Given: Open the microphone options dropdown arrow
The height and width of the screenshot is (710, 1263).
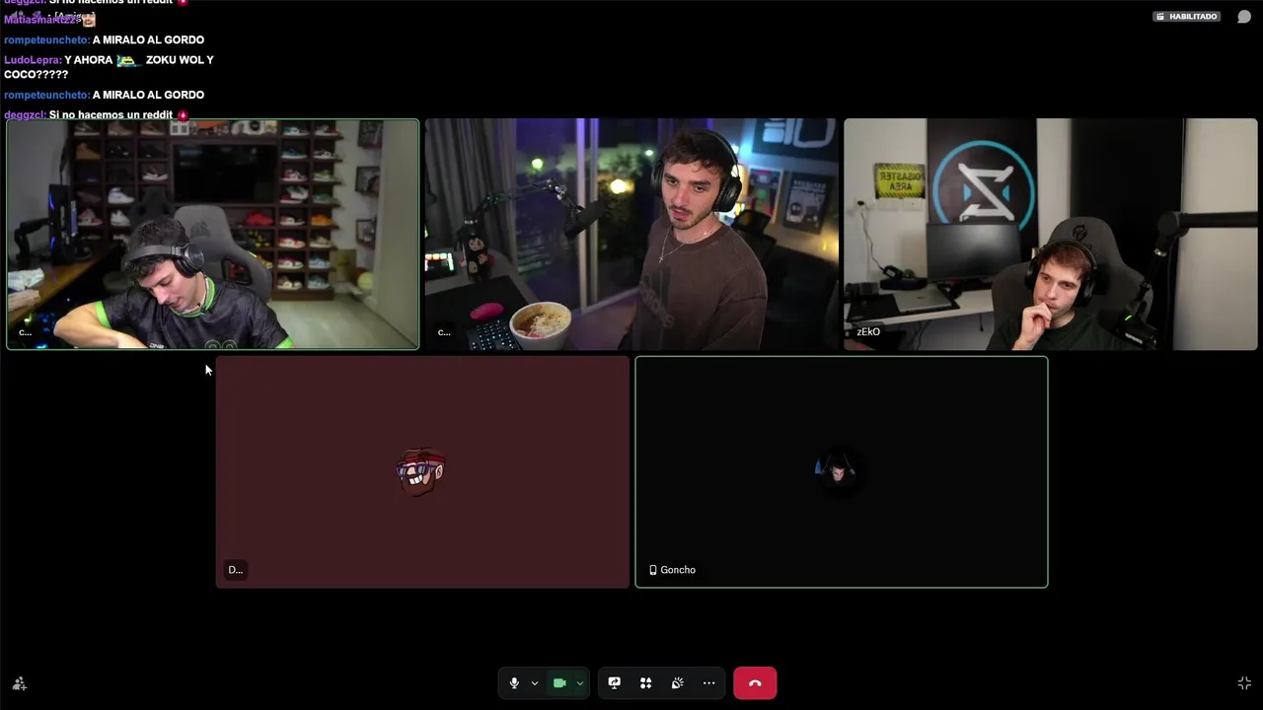Looking at the screenshot, I should (x=535, y=683).
